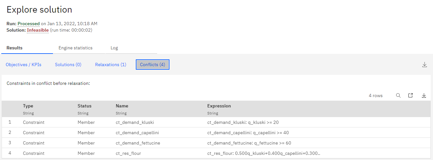The image size is (433, 160).
Task: Open conflicts table in new window icon
Action: click(410, 95)
